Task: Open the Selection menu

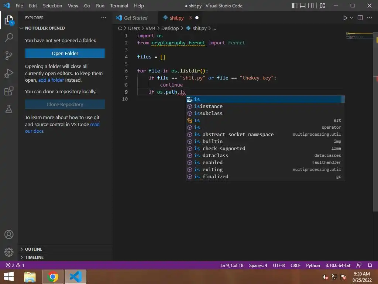Action: (x=52, y=6)
